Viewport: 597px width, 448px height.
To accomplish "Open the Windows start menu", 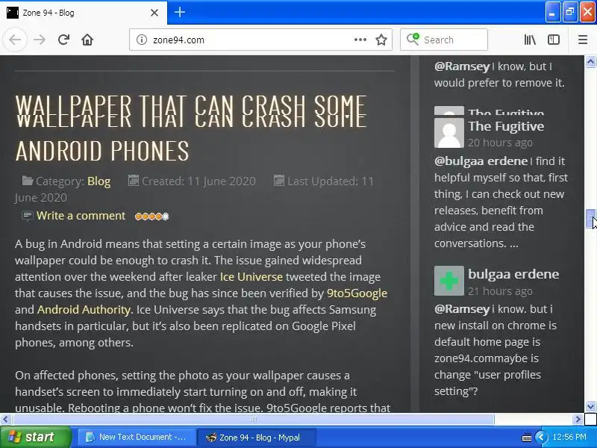I will 36,437.
